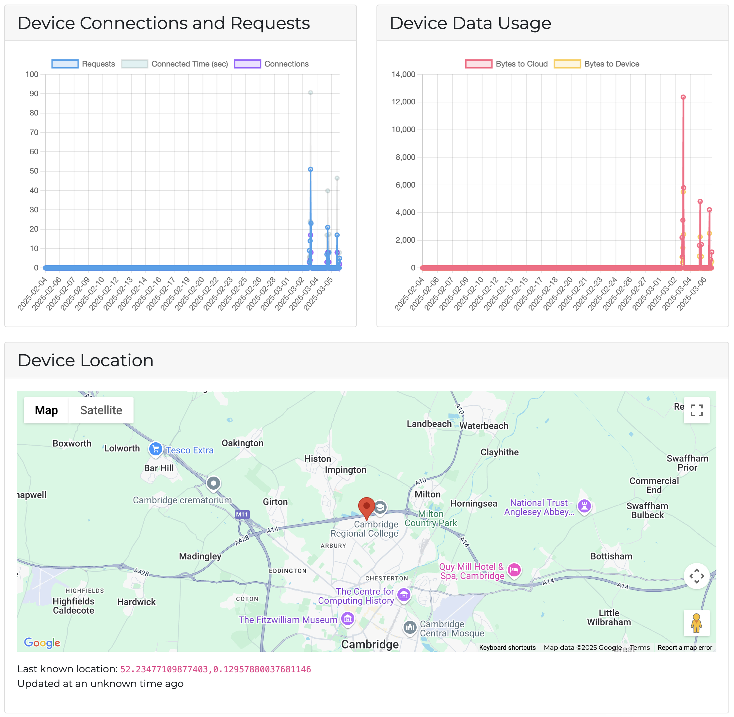Image resolution: width=734 pixels, height=717 pixels.
Task: Click the M11 motorway shield
Action: point(242,514)
